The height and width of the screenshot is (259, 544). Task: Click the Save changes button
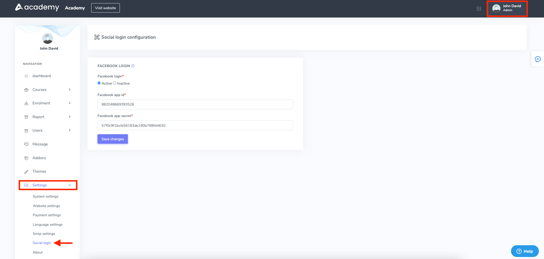click(112, 139)
